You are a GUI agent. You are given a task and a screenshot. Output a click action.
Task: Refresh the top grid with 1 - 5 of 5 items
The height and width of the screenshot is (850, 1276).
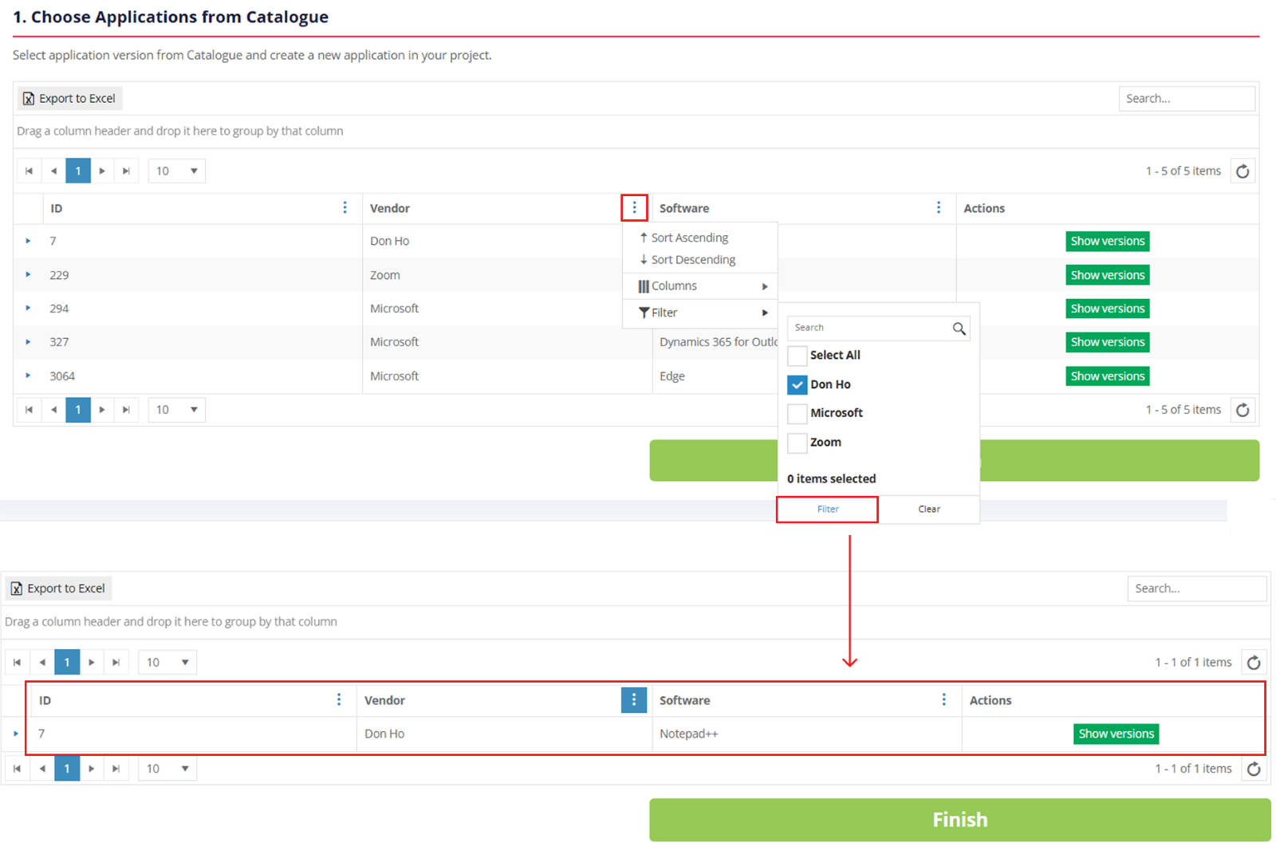pos(1242,171)
